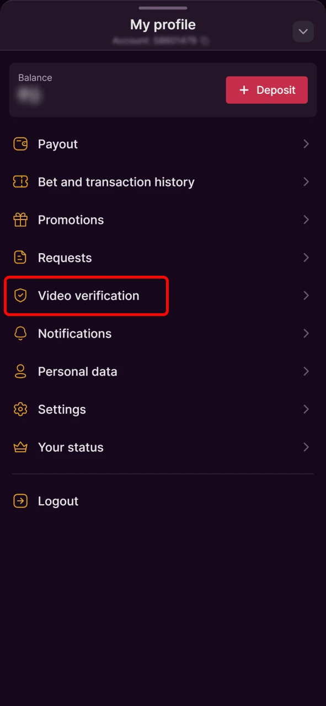Click the Your status crown icon
Image resolution: width=326 pixels, height=706 pixels.
click(20, 447)
